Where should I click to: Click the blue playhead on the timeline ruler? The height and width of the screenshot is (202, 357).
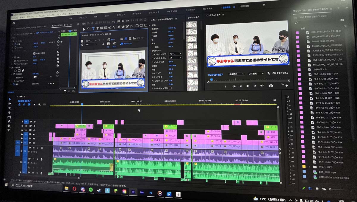82,104
